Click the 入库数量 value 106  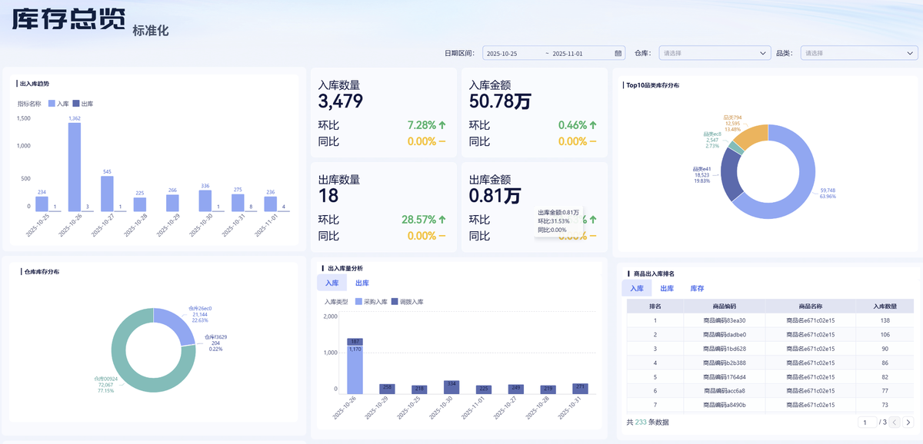pos(885,334)
